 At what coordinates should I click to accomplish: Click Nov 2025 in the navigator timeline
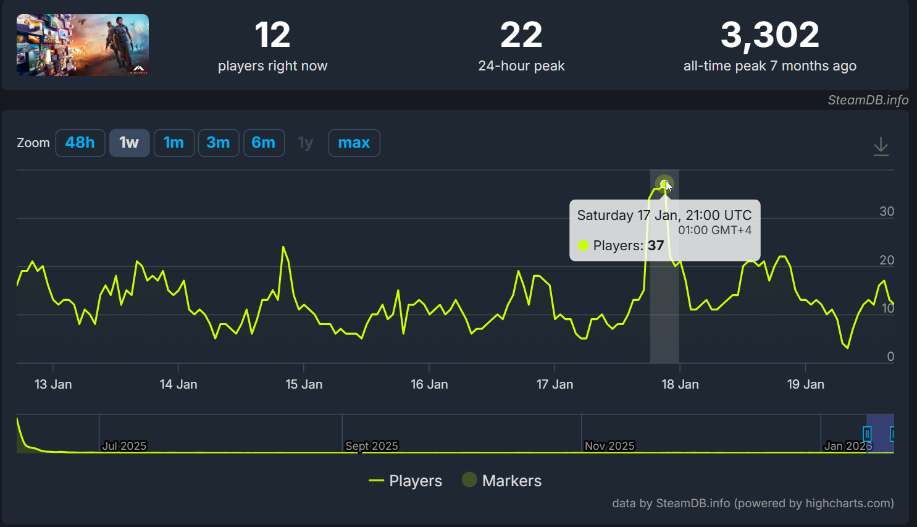point(609,445)
